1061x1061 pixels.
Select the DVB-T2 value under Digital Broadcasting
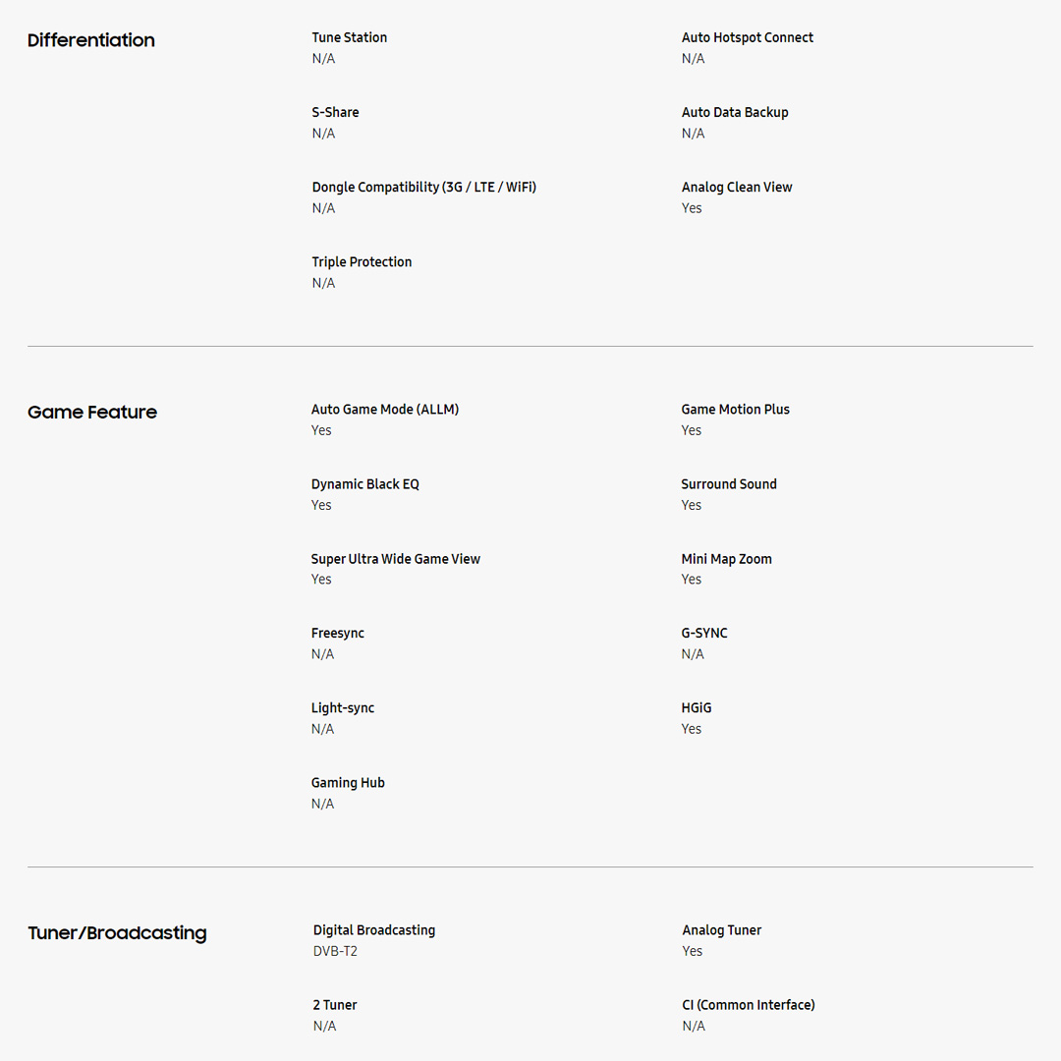[335, 951]
